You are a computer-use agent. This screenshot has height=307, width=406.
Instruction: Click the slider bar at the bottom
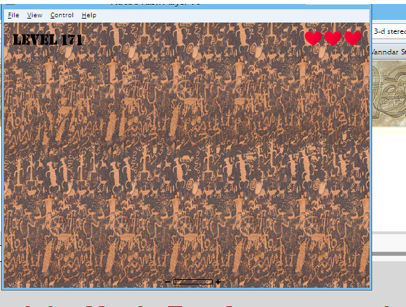[193, 282]
